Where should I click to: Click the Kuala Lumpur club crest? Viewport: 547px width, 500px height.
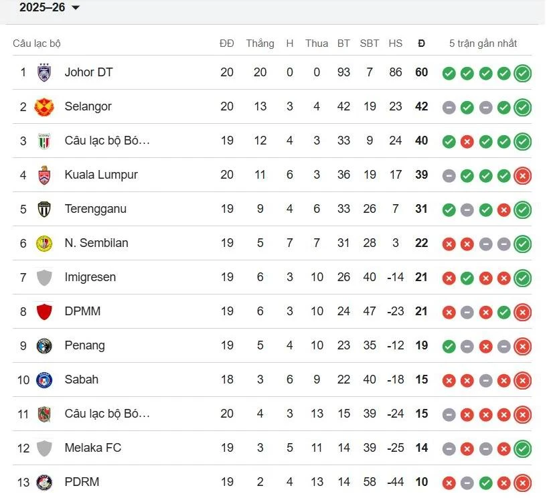pyautogui.click(x=44, y=175)
